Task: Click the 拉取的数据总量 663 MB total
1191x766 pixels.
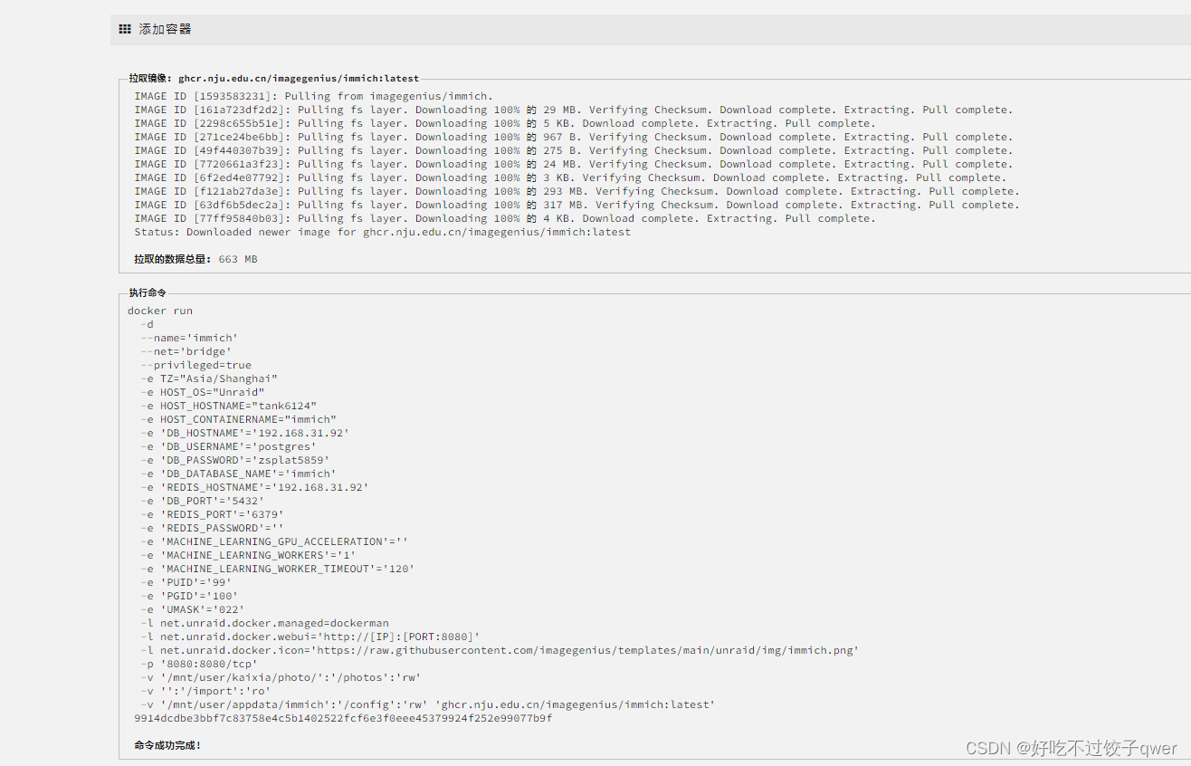Action: pos(195,259)
